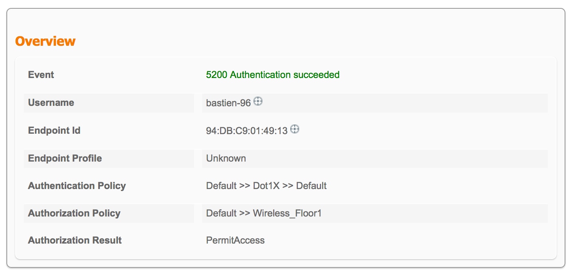
Task: Click the Authentication Policy row label
Action: (x=77, y=186)
